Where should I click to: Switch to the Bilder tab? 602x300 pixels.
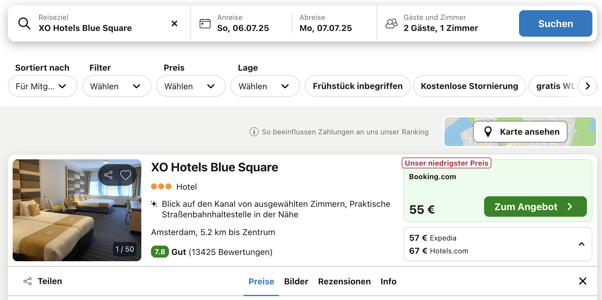(x=296, y=281)
